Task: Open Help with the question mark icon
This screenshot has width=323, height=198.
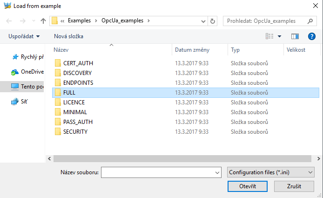Action: point(312,36)
